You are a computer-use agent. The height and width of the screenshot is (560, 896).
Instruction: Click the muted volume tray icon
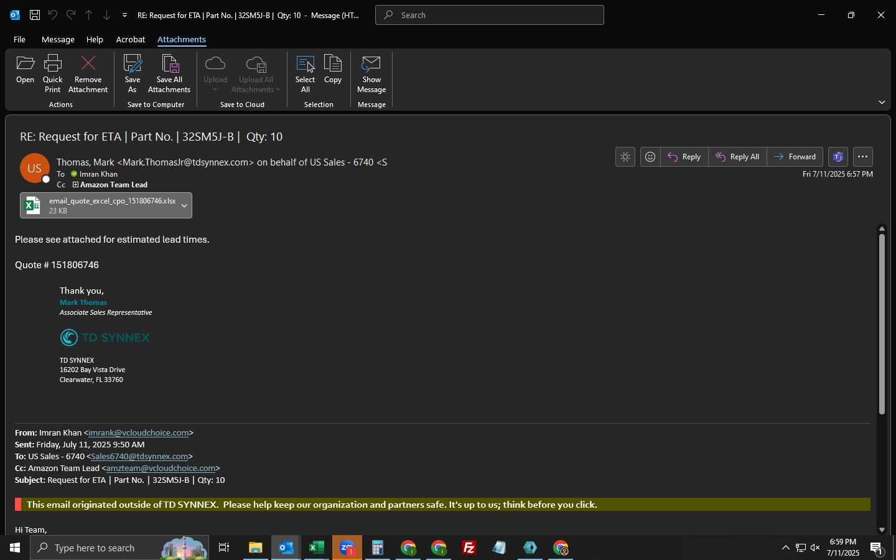click(815, 548)
